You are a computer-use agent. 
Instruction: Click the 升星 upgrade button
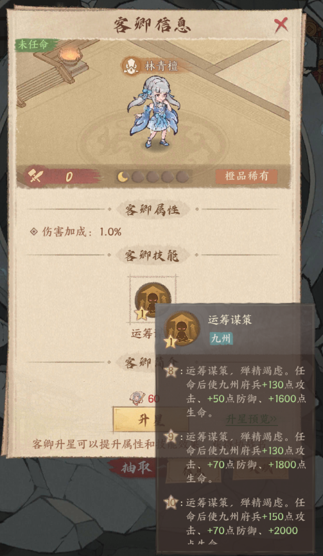(x=152, y=420)
